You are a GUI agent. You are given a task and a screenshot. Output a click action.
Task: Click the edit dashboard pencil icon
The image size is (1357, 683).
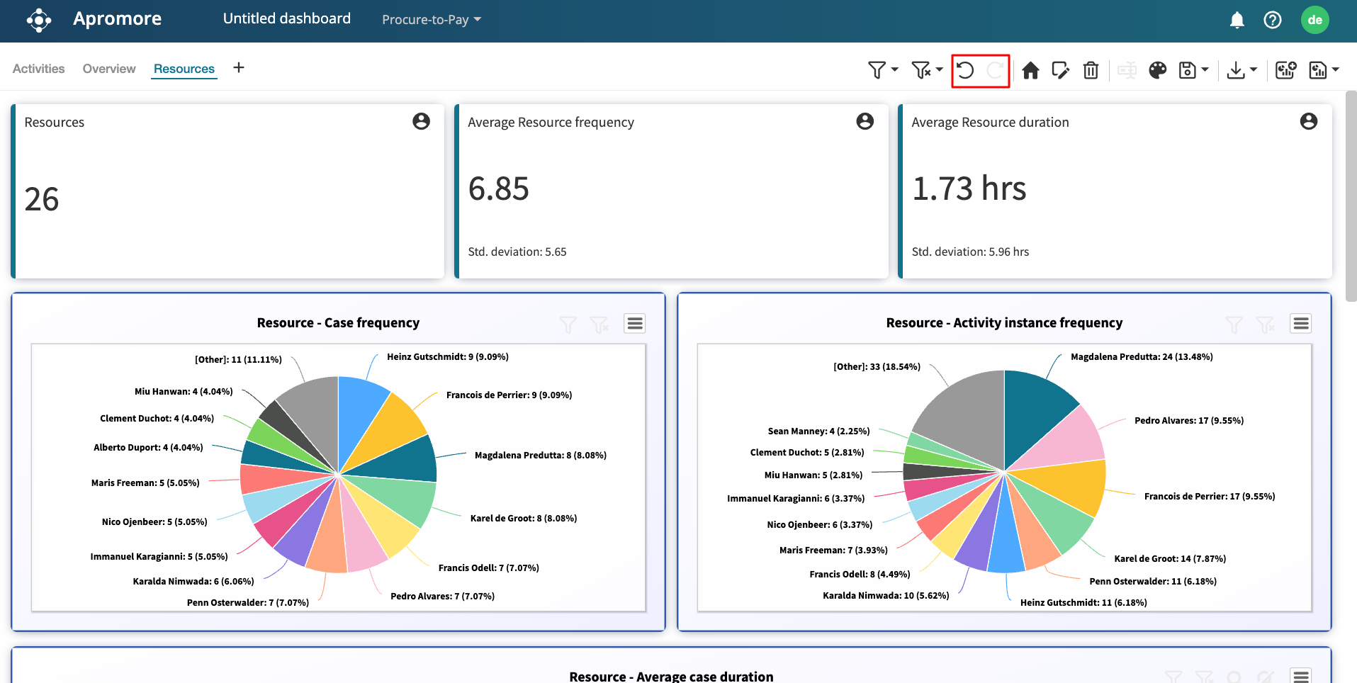(x=1061, y=70)
